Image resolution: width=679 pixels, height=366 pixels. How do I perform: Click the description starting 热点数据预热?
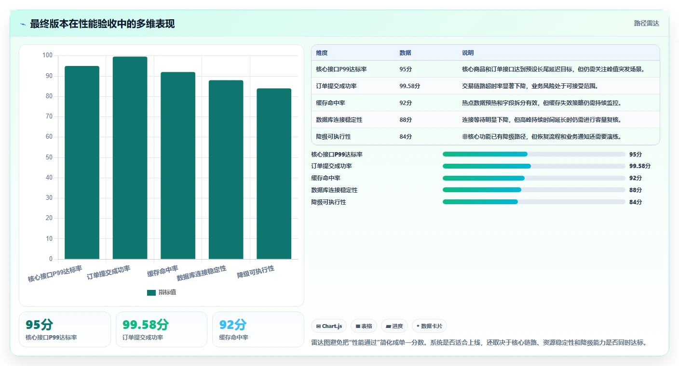point(542,103)
